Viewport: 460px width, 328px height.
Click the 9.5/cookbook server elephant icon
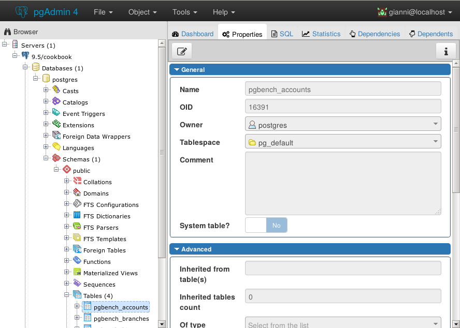point(25,56)
